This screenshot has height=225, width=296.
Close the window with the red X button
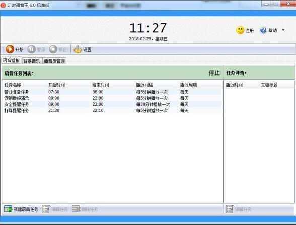[288, 4]
